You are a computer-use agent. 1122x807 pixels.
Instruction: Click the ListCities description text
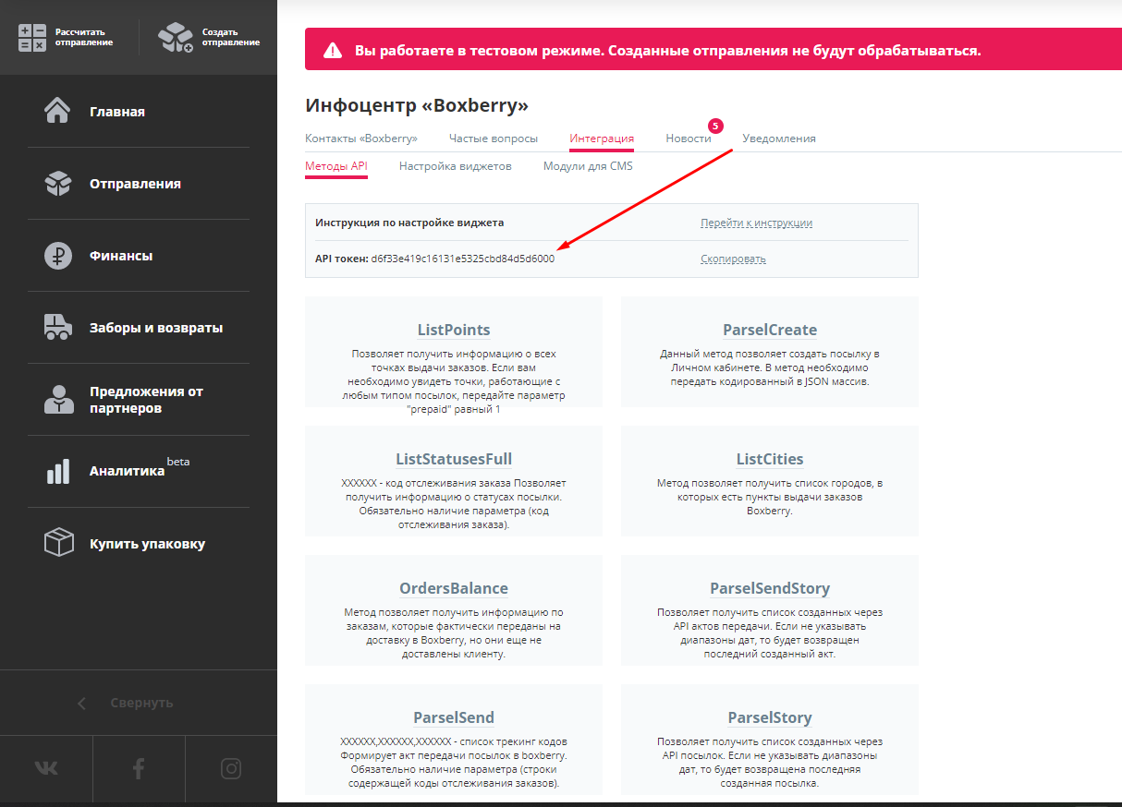[x=770, y=497]
